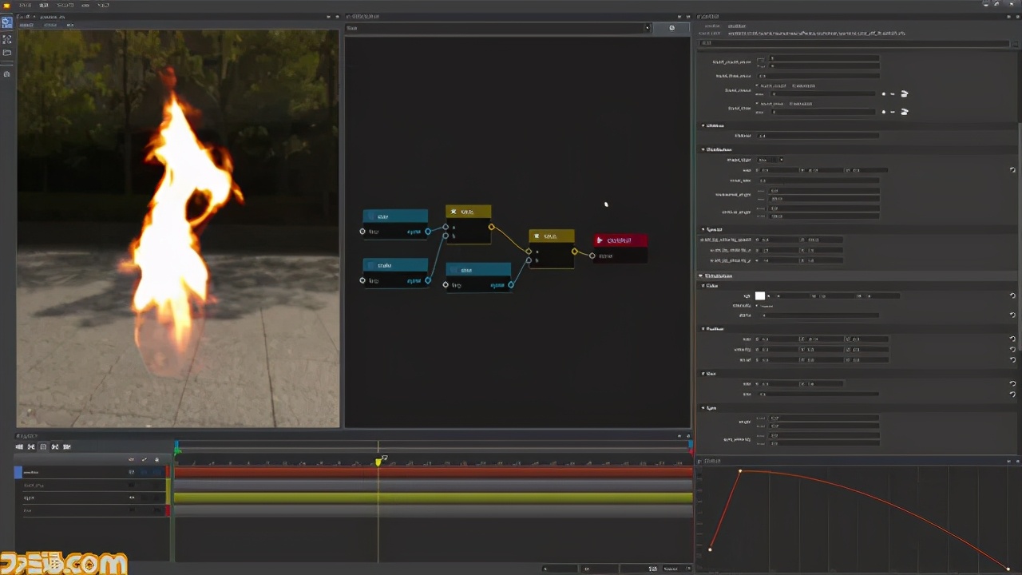
Task: Click the eye icon in timeline column header
Action: pos(132,459)
